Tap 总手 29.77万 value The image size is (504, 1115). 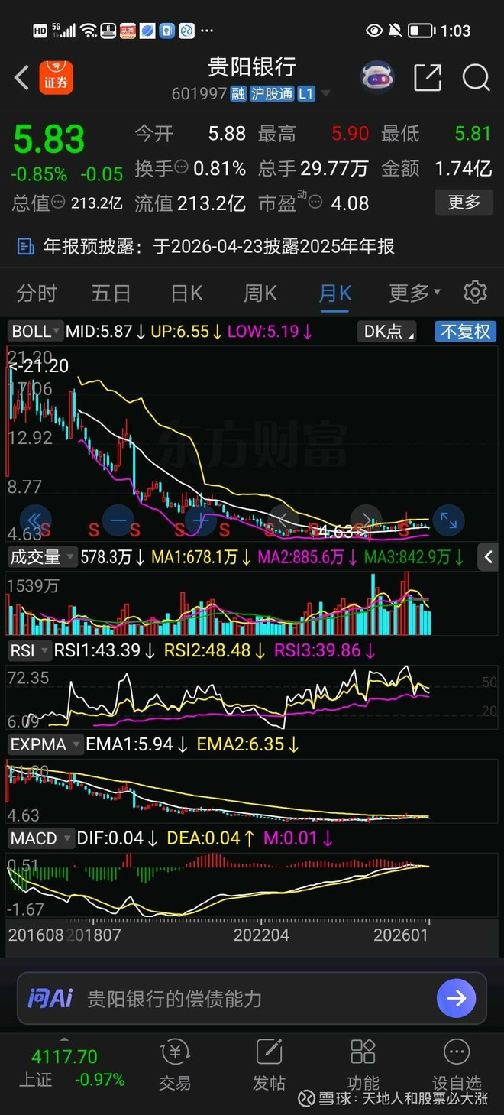tap(334, 168)
